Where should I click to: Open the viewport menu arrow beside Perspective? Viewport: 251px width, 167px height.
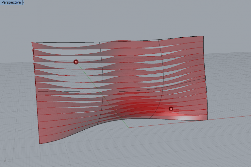tap(23, 2)
